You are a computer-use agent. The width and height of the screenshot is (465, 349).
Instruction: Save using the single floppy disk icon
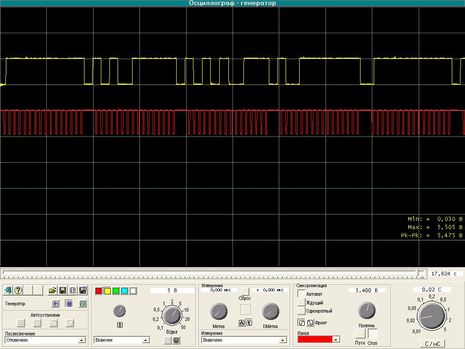(x=63, y=290)
